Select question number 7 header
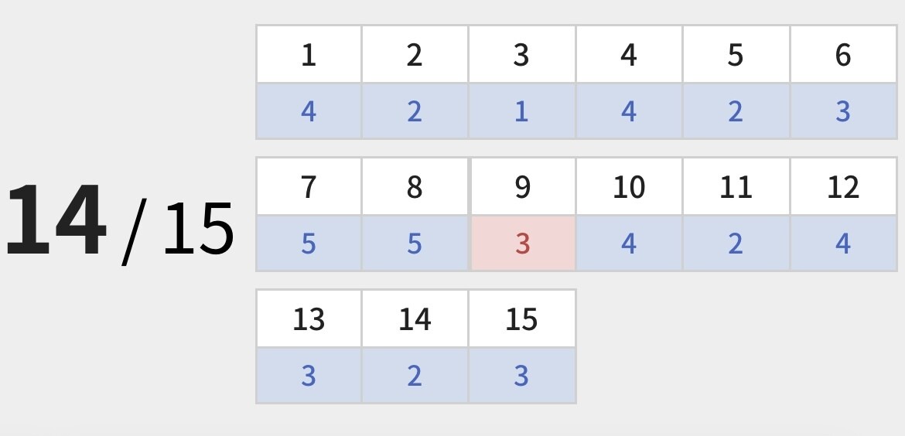Viewport: 905px width, 436px height. (309, 186)
